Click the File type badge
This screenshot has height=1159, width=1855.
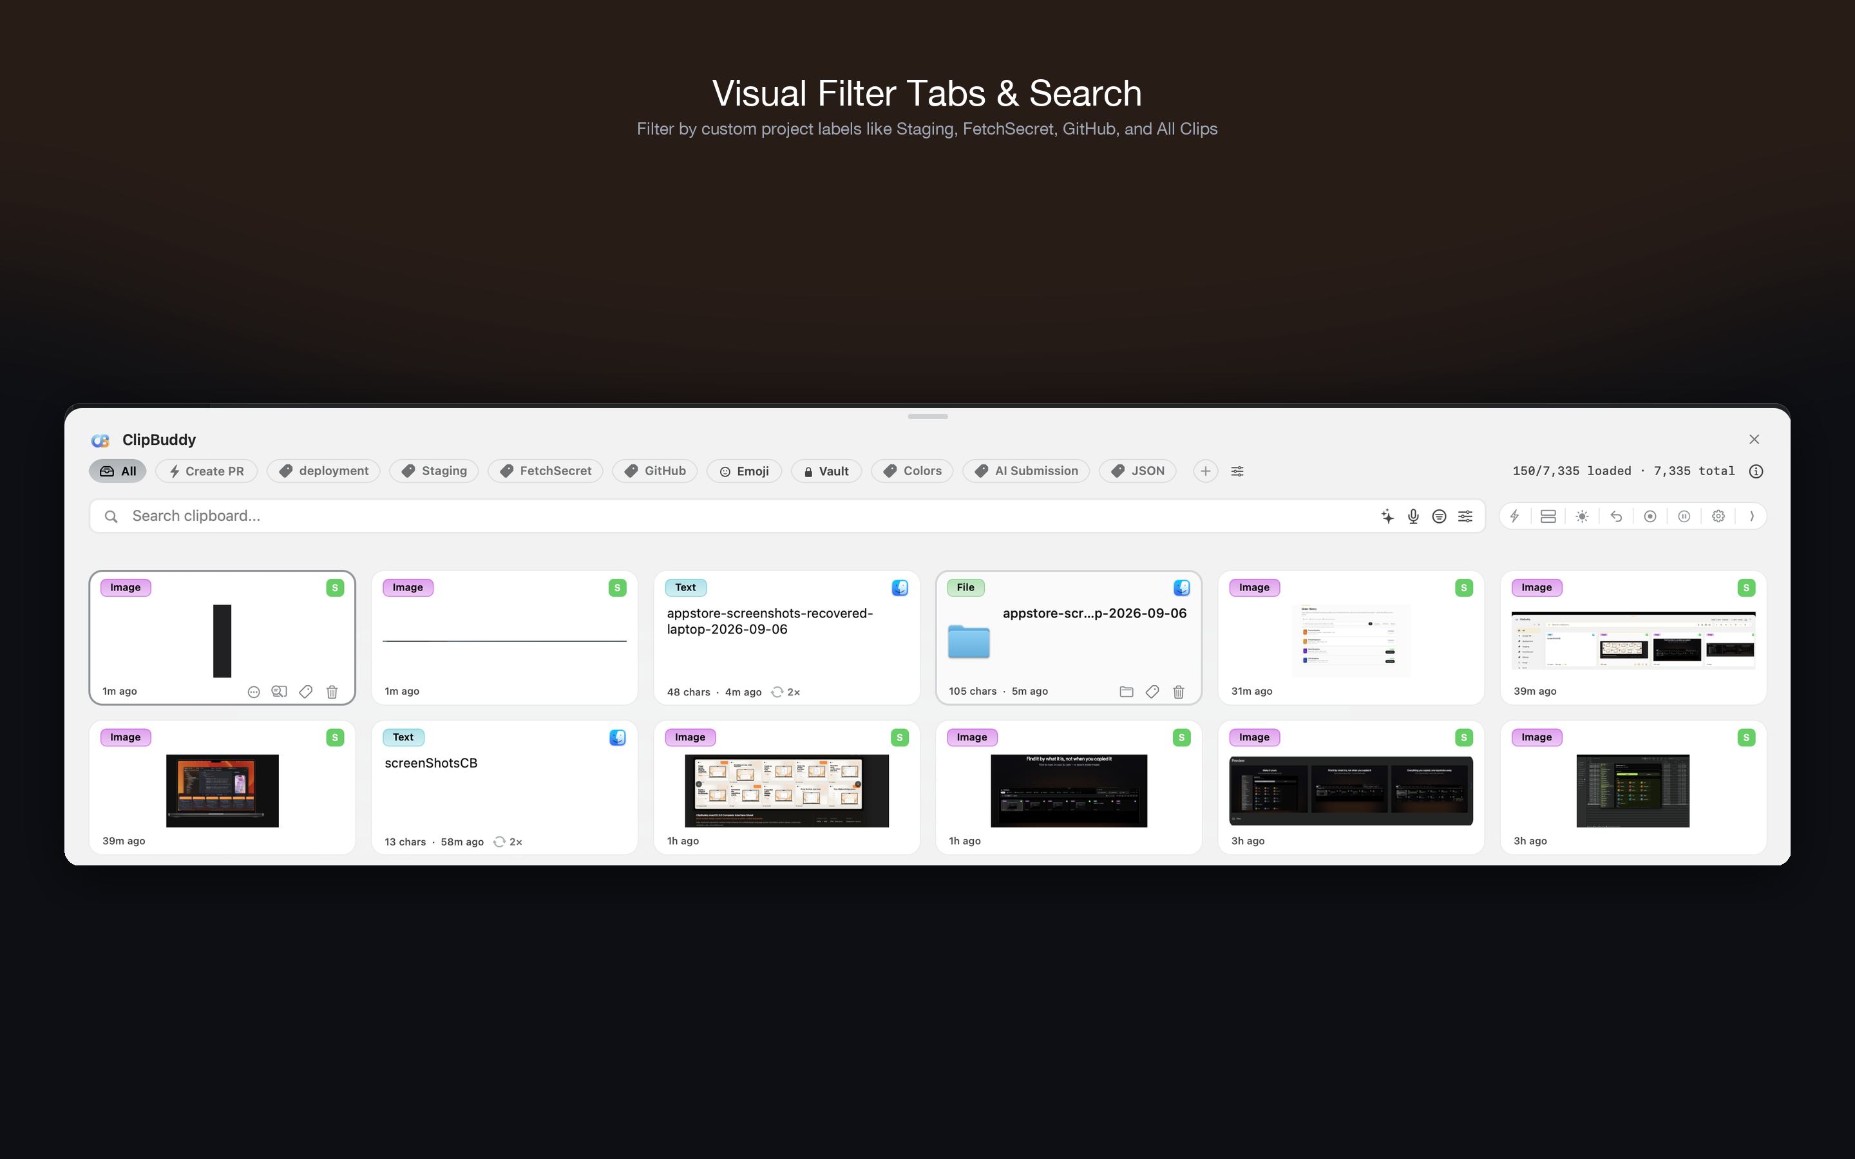coord(966,588)
